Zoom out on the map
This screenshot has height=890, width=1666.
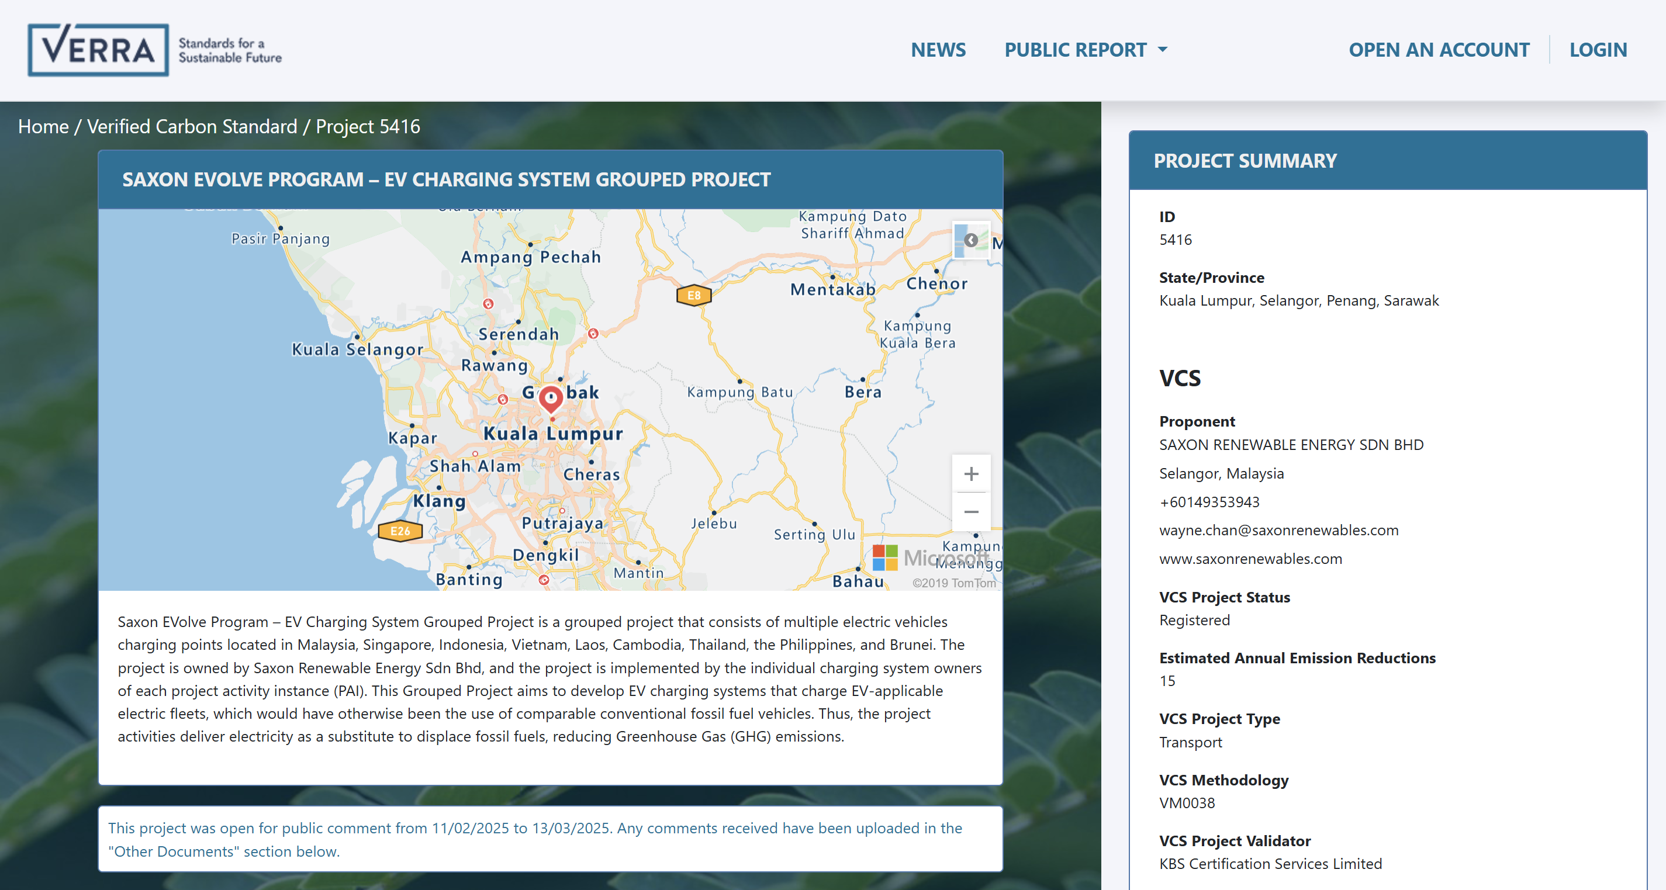pyautogui.click(x=971, y=512)
